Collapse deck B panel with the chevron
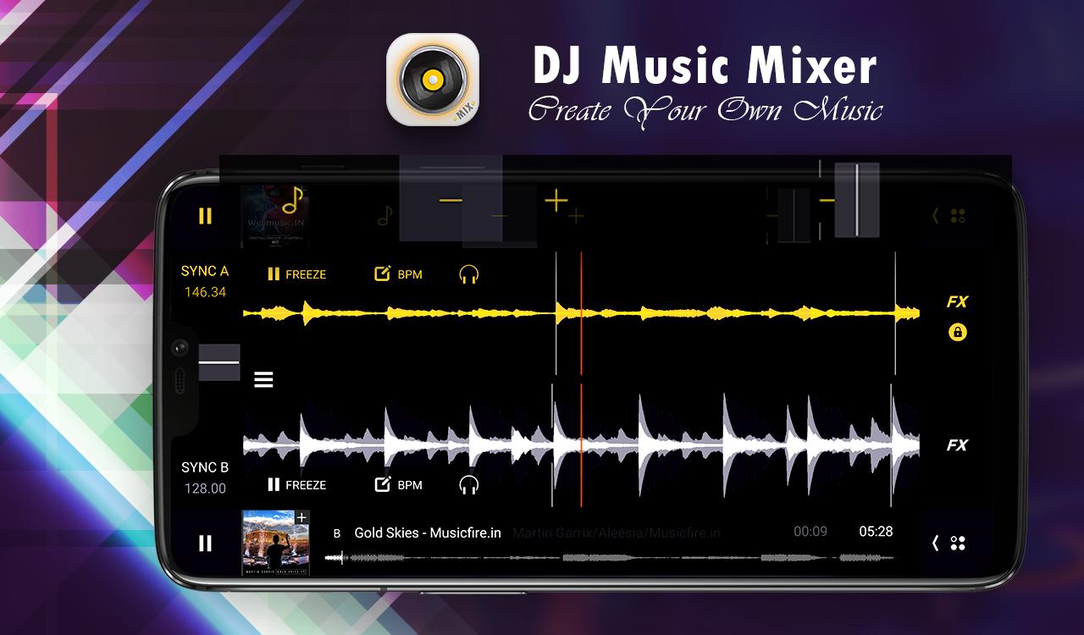 tap(935, 543)
